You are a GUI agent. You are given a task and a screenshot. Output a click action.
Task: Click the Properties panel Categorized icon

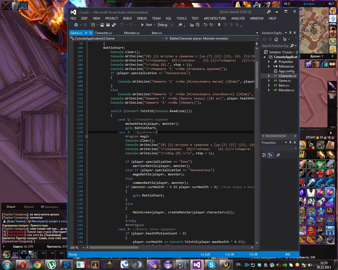(264, 155)
